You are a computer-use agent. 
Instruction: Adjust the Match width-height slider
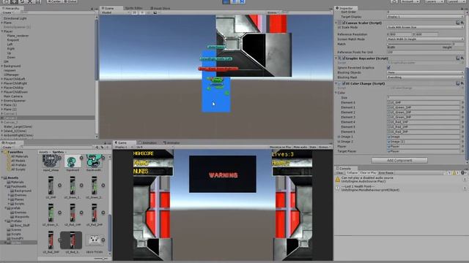pos(418,44)
